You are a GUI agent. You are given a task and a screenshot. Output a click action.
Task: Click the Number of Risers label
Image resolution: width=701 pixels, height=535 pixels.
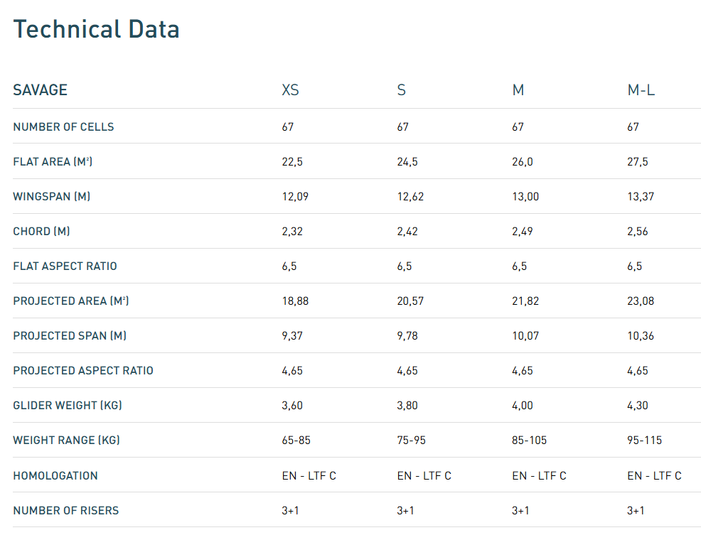[x=66, y=510]
